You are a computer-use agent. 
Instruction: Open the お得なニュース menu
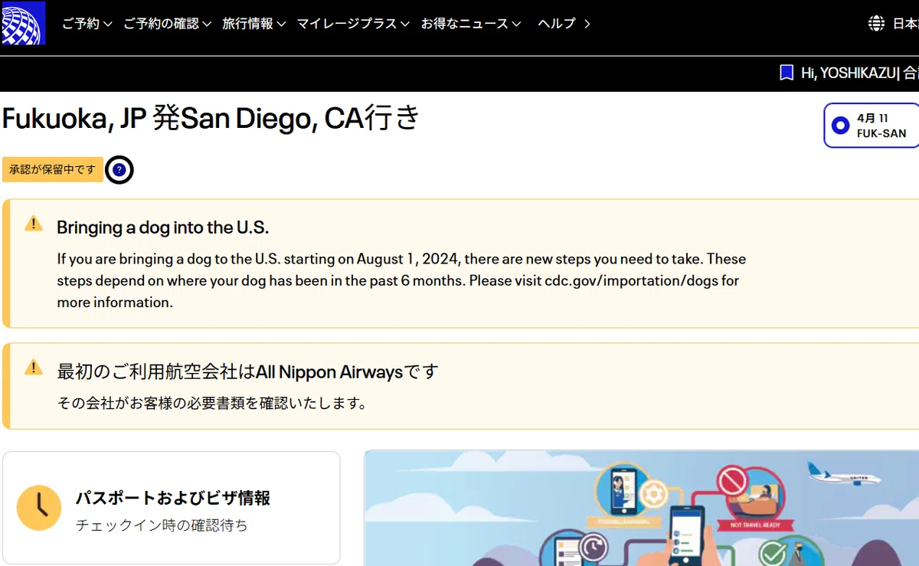471,24
